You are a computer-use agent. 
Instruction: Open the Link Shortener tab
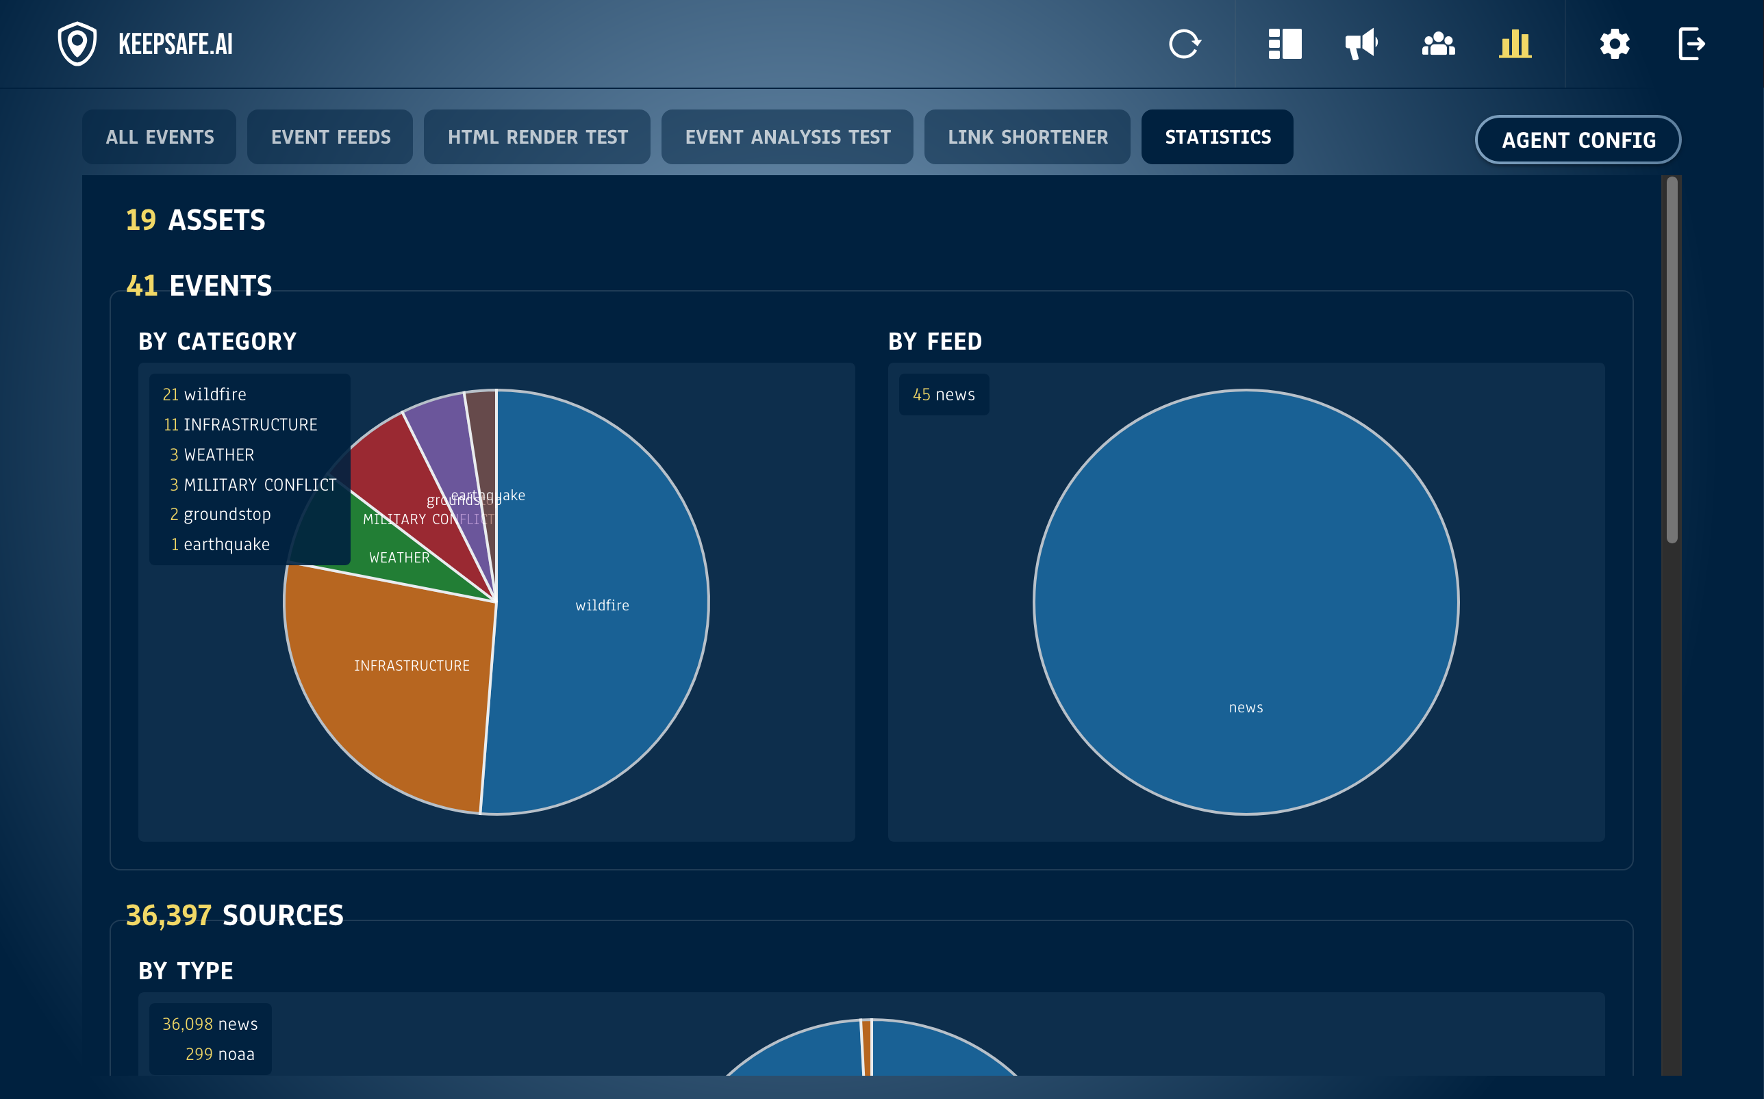(x=1027, y=137)
